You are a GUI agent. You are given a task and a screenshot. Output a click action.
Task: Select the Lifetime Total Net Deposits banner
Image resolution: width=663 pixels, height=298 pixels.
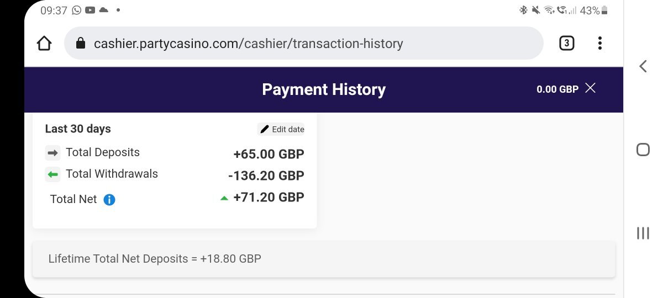pyautogui.click(x=324, y=258)
